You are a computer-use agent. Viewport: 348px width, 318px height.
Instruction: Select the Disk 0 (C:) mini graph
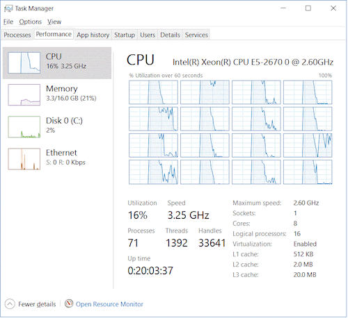coord(24,127)
